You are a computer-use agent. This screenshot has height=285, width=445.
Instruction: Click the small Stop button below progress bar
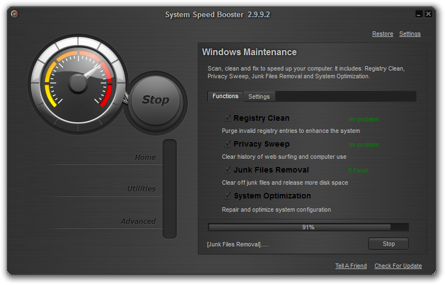[388, 244]
